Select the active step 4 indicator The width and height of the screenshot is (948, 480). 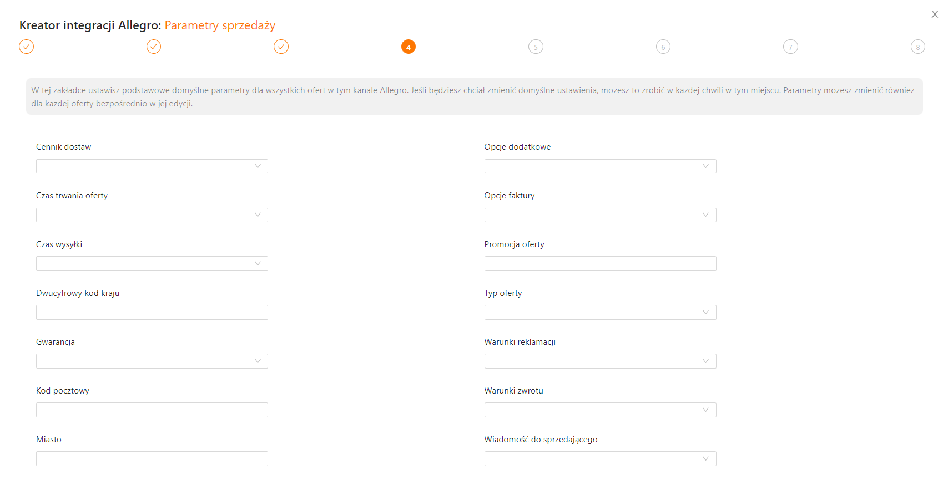409,47
